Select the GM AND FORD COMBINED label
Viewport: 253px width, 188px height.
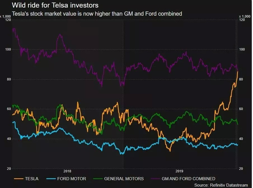coord(188,179)
